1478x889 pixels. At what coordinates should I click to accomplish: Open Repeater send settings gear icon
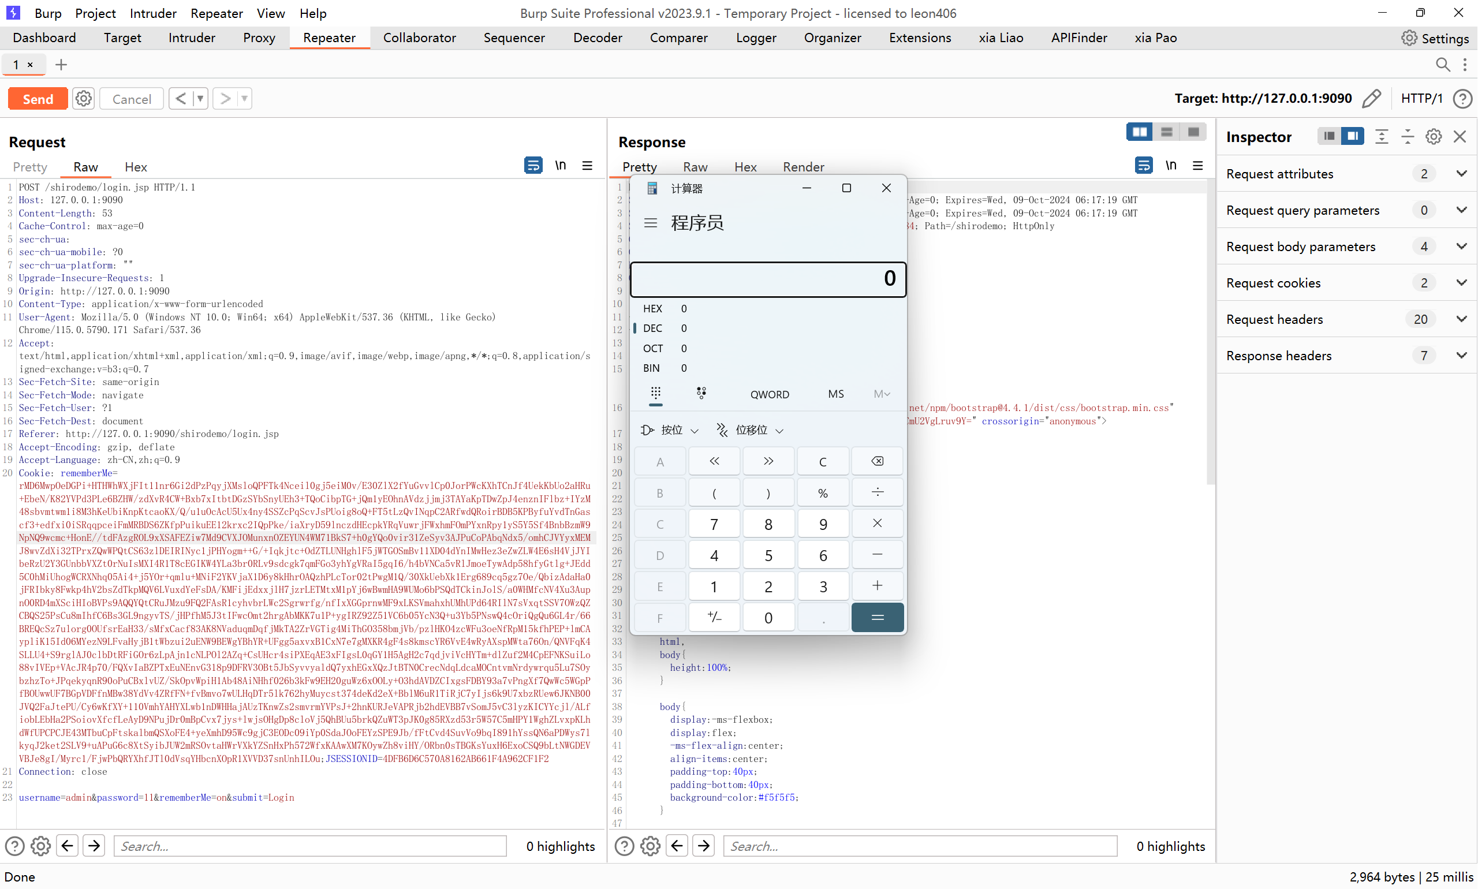click(x=83, y=98)
